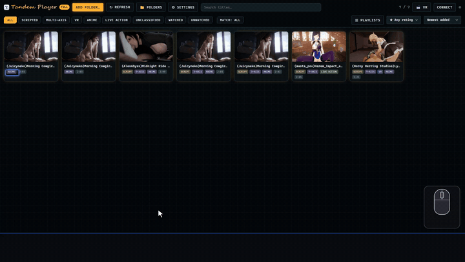Click the masta_pov card title

coord(318,66)
